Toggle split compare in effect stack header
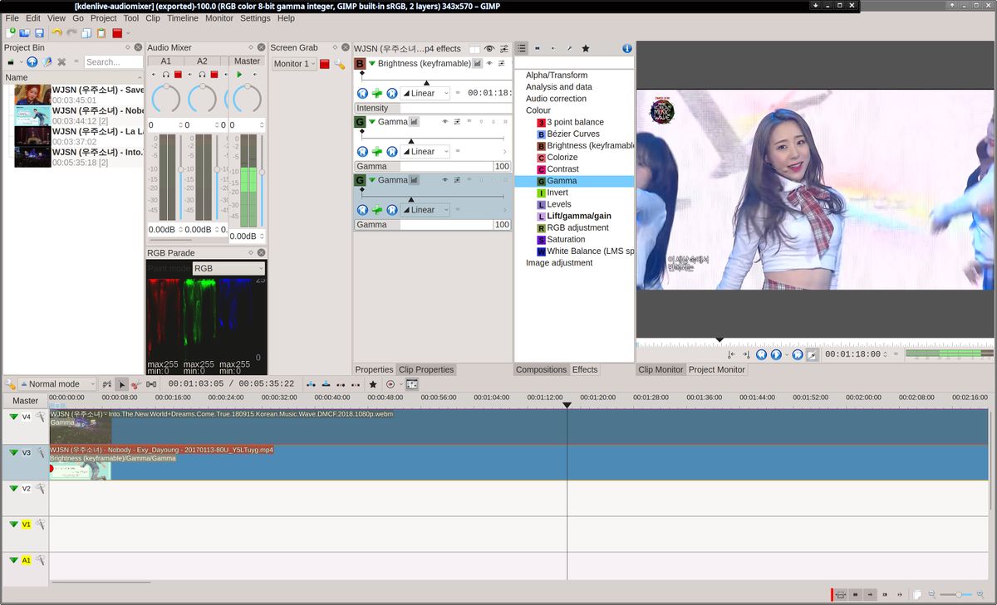The height and width of the screenshot is (605, 997). (x=474, y=48)
